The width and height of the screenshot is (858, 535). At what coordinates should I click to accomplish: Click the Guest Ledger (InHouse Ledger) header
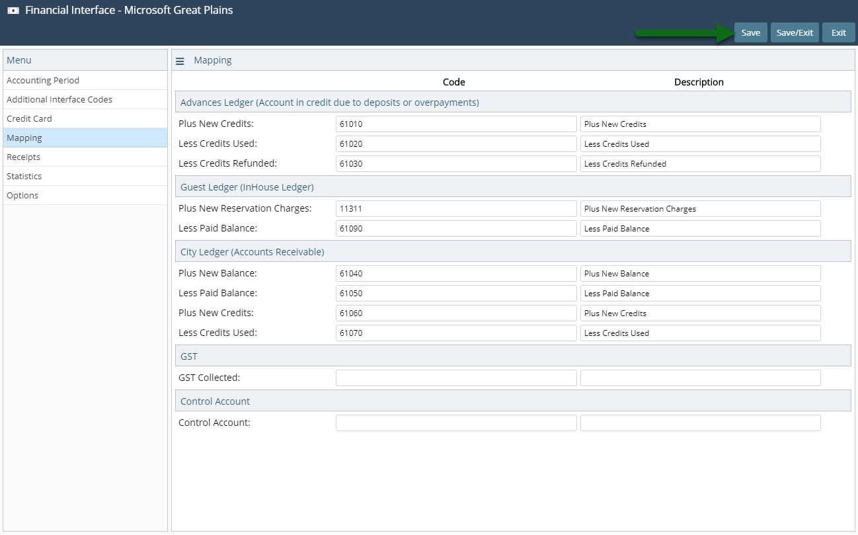tap(513, 187)
